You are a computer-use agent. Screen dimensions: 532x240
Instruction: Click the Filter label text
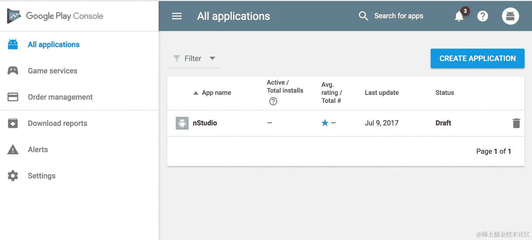coord(193,58)
